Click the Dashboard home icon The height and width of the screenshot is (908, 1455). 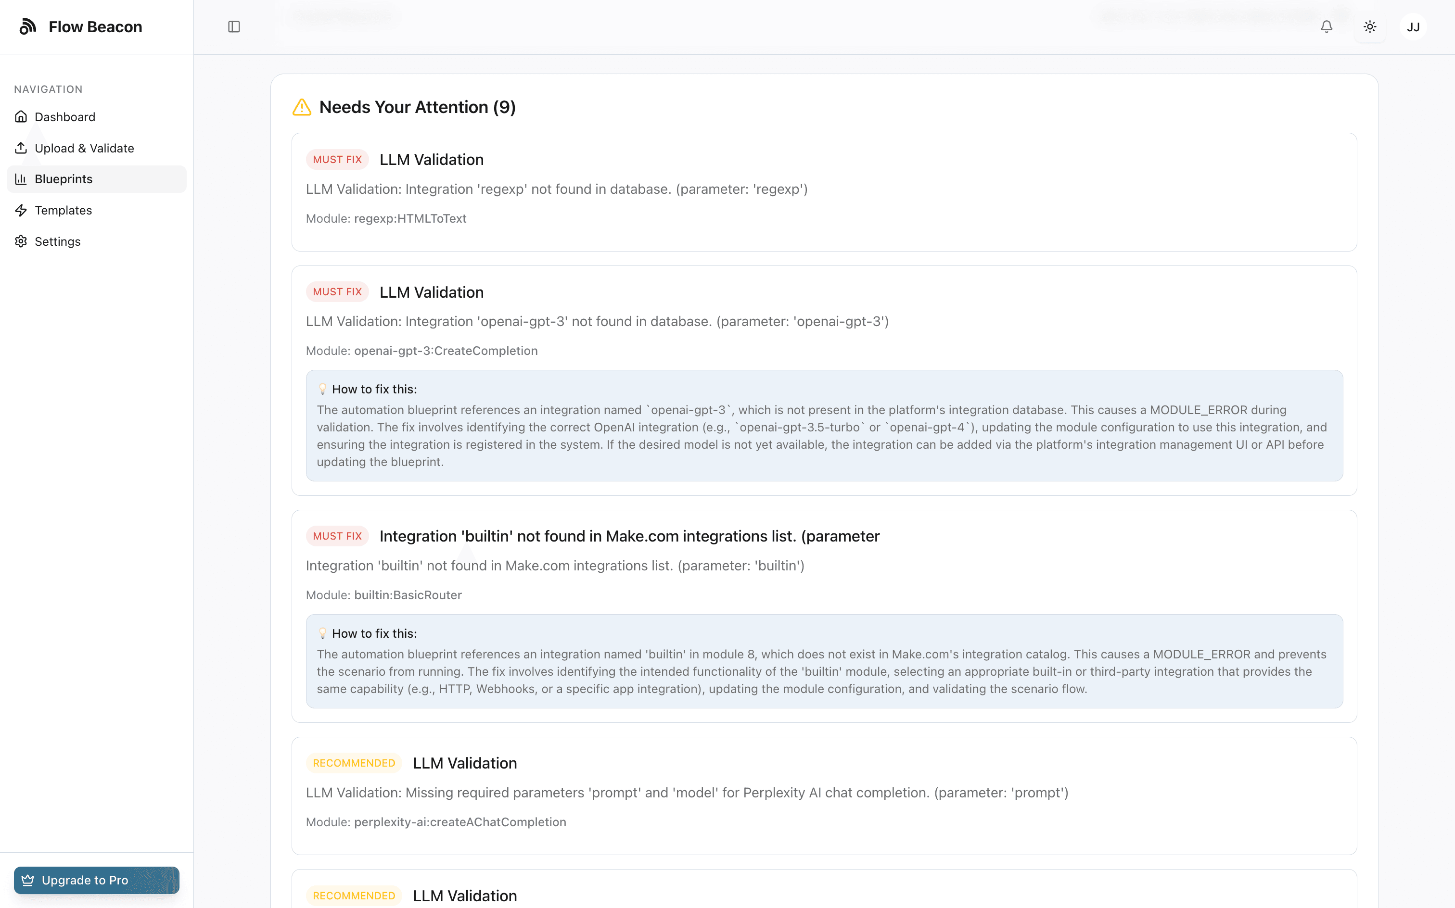[x=21, y=116]
